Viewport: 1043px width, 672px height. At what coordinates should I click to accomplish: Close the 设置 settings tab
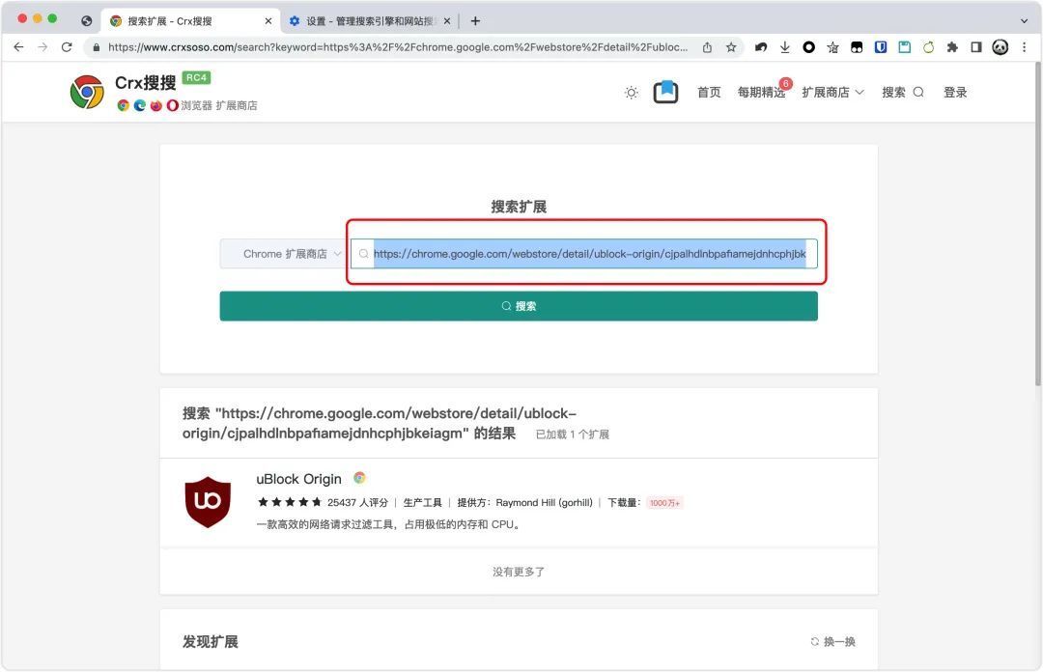(447, 21)
